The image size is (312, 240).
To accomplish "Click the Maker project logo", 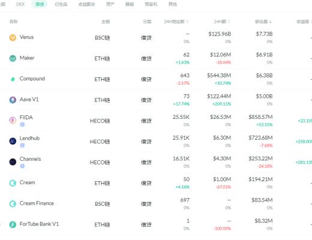I will point(13,58).
